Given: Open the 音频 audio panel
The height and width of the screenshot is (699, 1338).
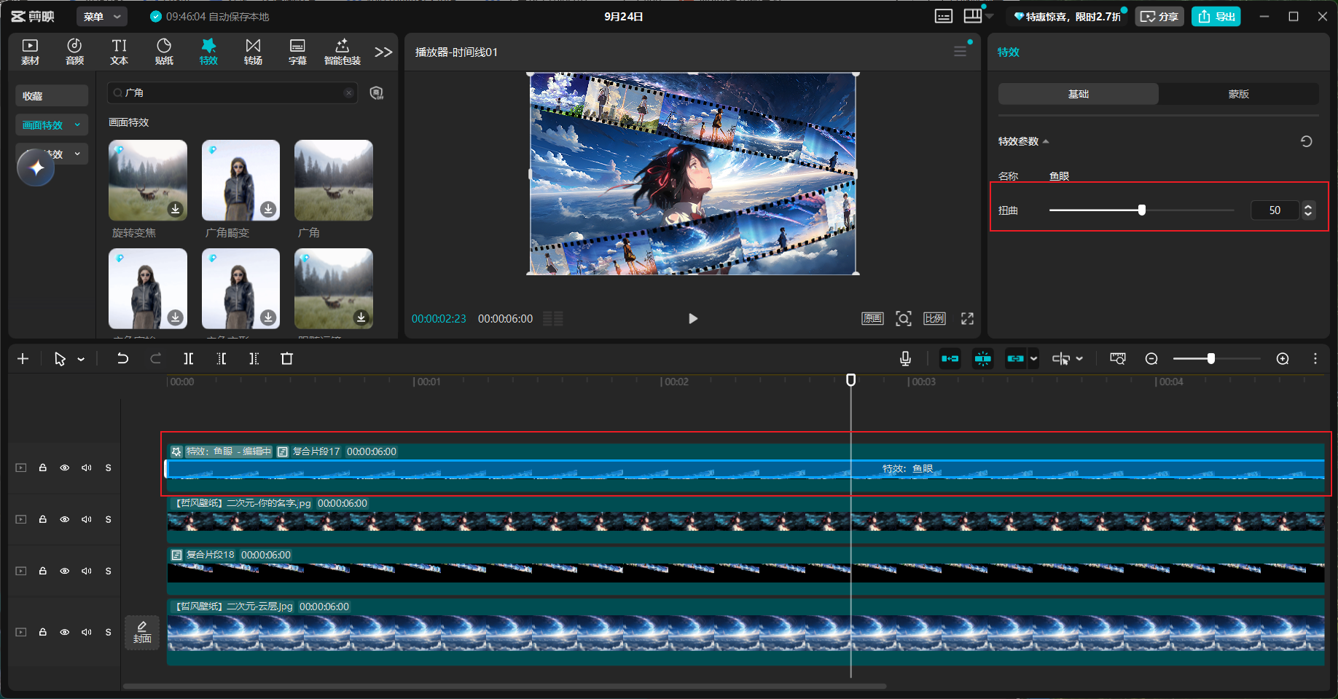Looking at the screenshot, I should (x=74, y=52).
